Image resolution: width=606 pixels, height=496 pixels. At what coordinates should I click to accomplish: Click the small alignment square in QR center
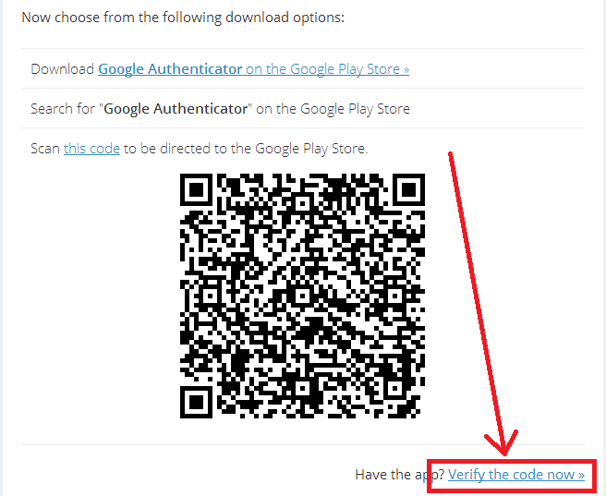click(x=302, y=296)
